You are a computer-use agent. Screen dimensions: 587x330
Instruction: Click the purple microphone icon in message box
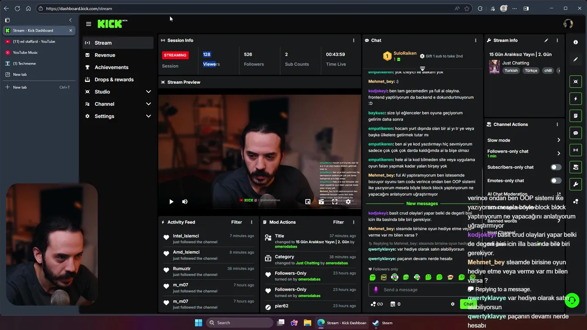[376, 290]
